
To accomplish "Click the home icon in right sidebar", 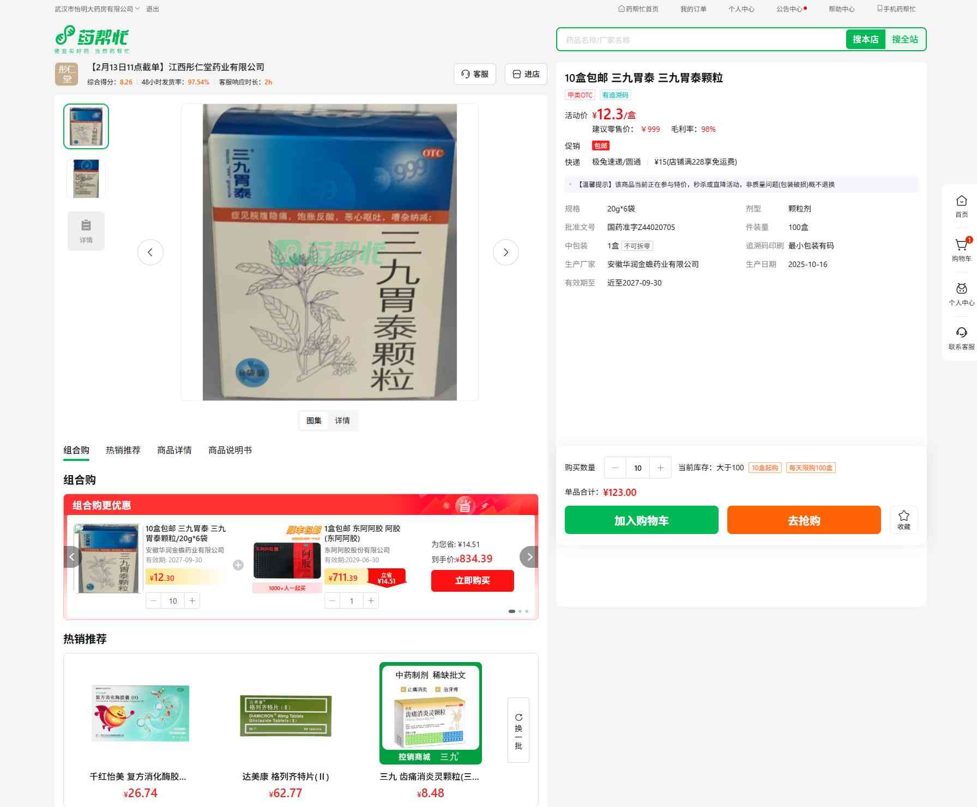I will (961, 206).
